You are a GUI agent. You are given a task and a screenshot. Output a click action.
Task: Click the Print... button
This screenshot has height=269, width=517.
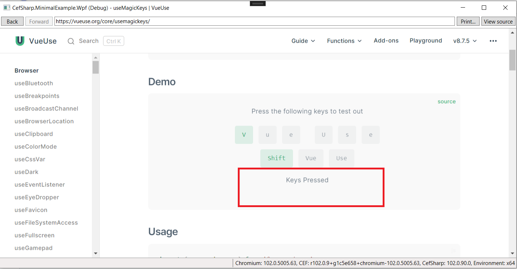click(468, 21)
